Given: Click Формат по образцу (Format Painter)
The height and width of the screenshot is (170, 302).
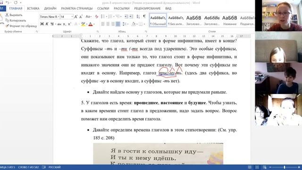Looking at the screenshot, I should point(21,25).
